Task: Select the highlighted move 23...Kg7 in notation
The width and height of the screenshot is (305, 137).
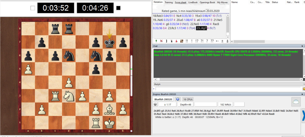Action: (x=201, y=28)
